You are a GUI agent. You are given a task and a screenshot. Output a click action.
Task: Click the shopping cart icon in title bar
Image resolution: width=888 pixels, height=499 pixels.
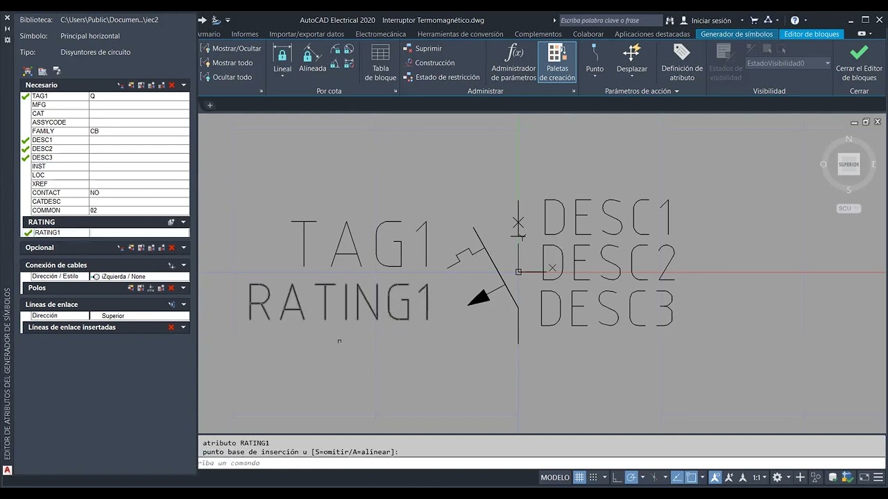click(x=754, y=21)
